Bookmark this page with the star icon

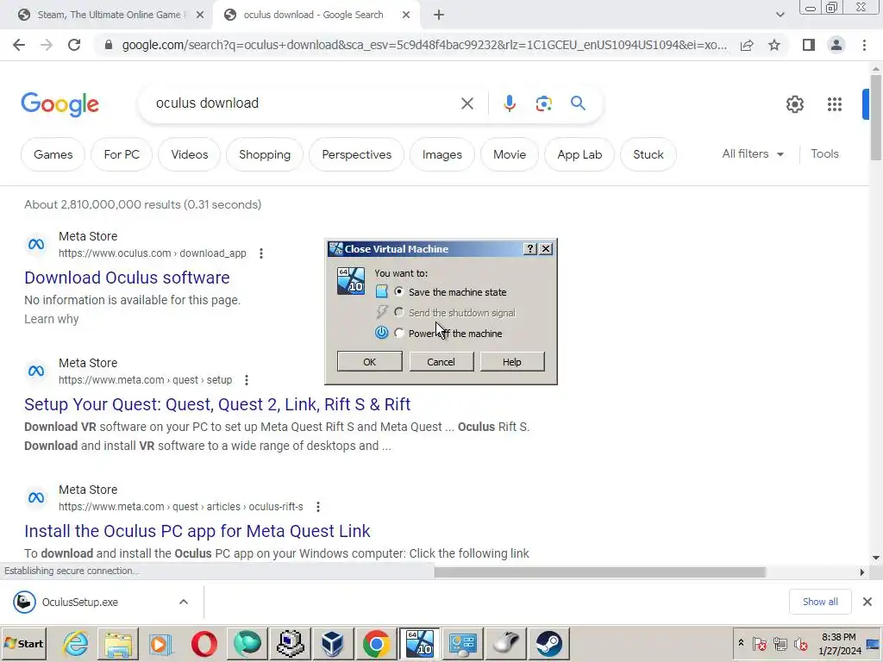(774, 45)
